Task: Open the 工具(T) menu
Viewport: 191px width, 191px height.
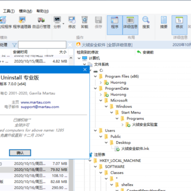Action: (9, 11)
